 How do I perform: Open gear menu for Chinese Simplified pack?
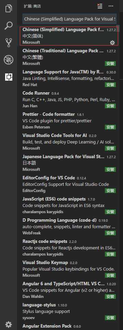click(112, 43)
